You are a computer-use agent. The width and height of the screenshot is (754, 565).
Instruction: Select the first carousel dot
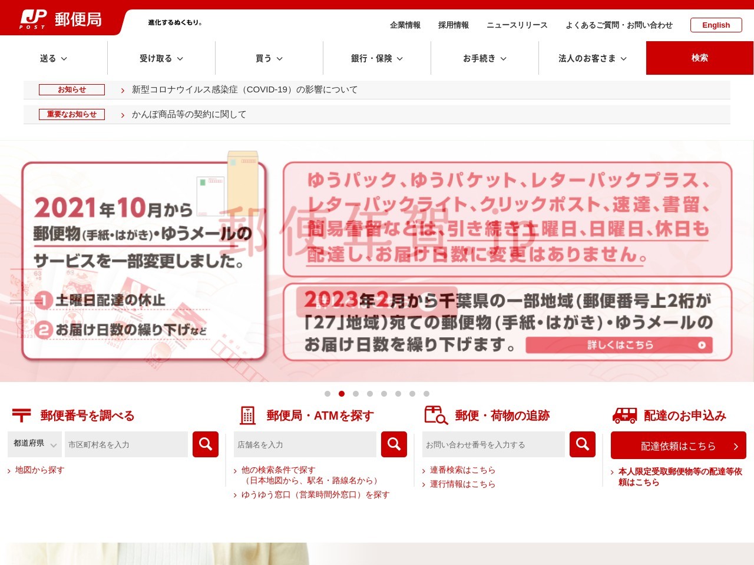(328, 394)
